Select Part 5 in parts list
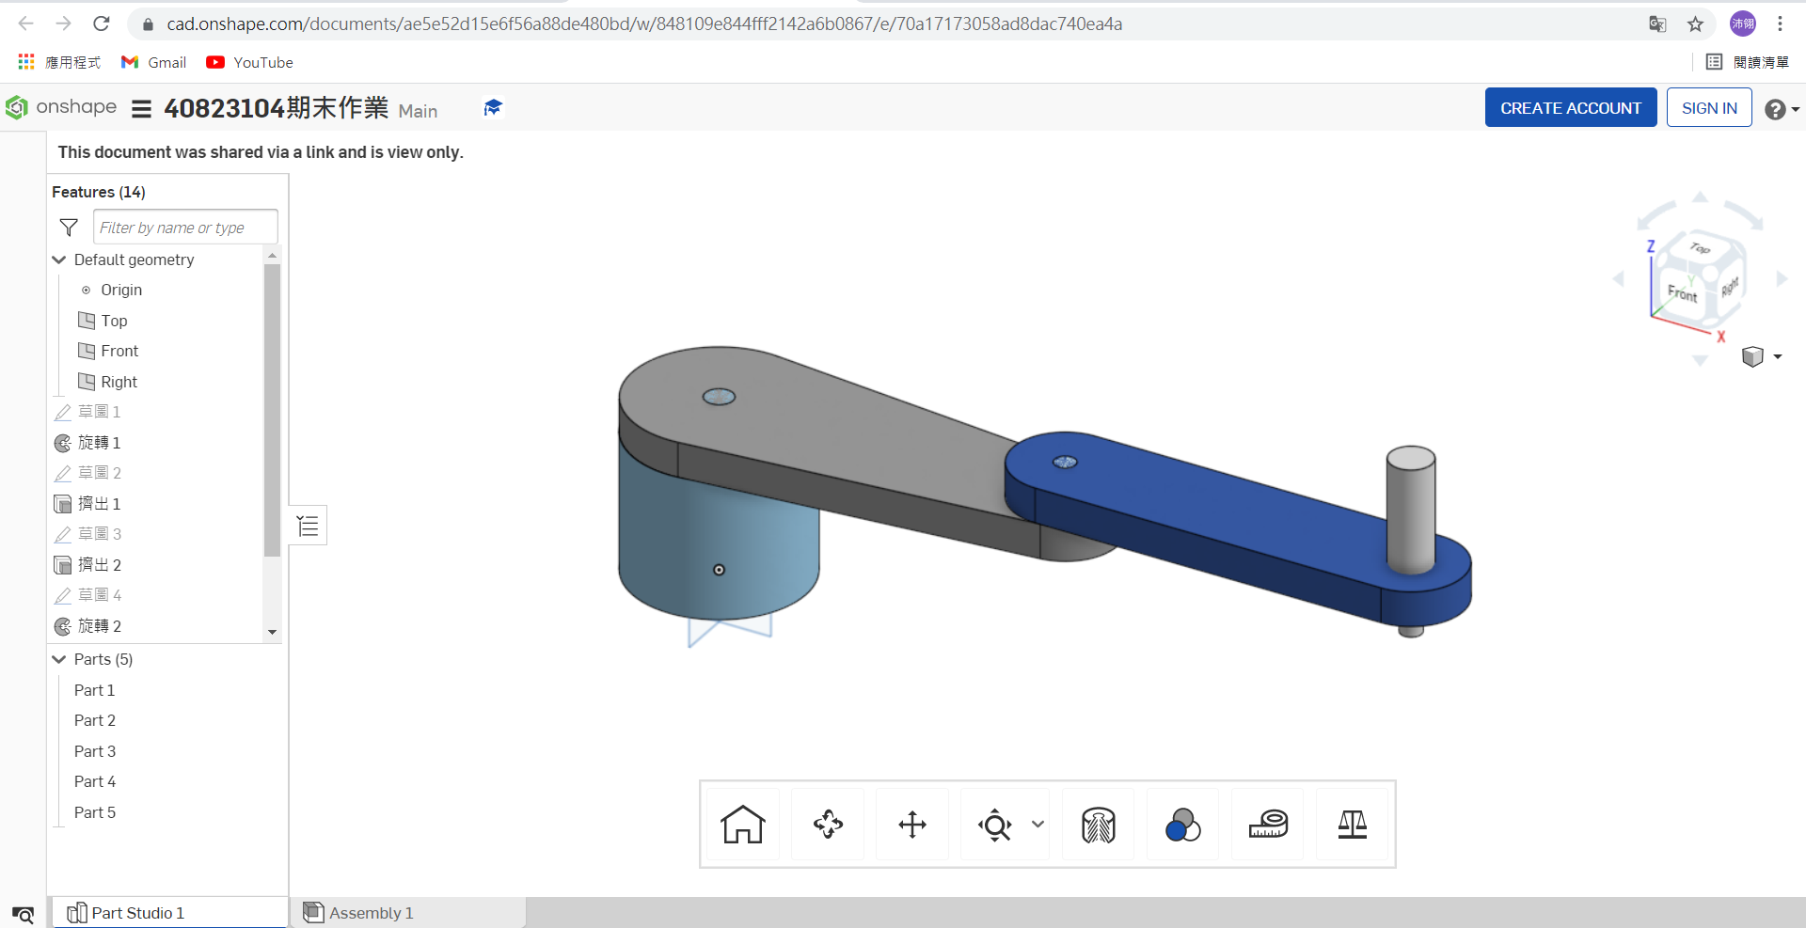 [95, 812]
